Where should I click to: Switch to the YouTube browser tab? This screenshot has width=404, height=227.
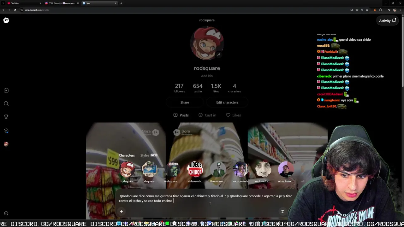[24, 3]
